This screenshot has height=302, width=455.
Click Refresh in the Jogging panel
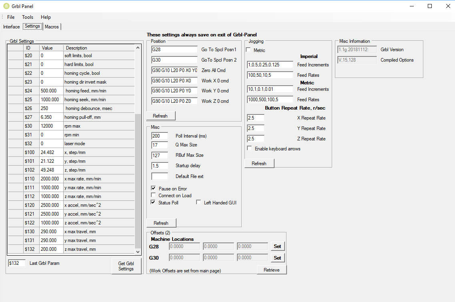[x=259, y=163]
